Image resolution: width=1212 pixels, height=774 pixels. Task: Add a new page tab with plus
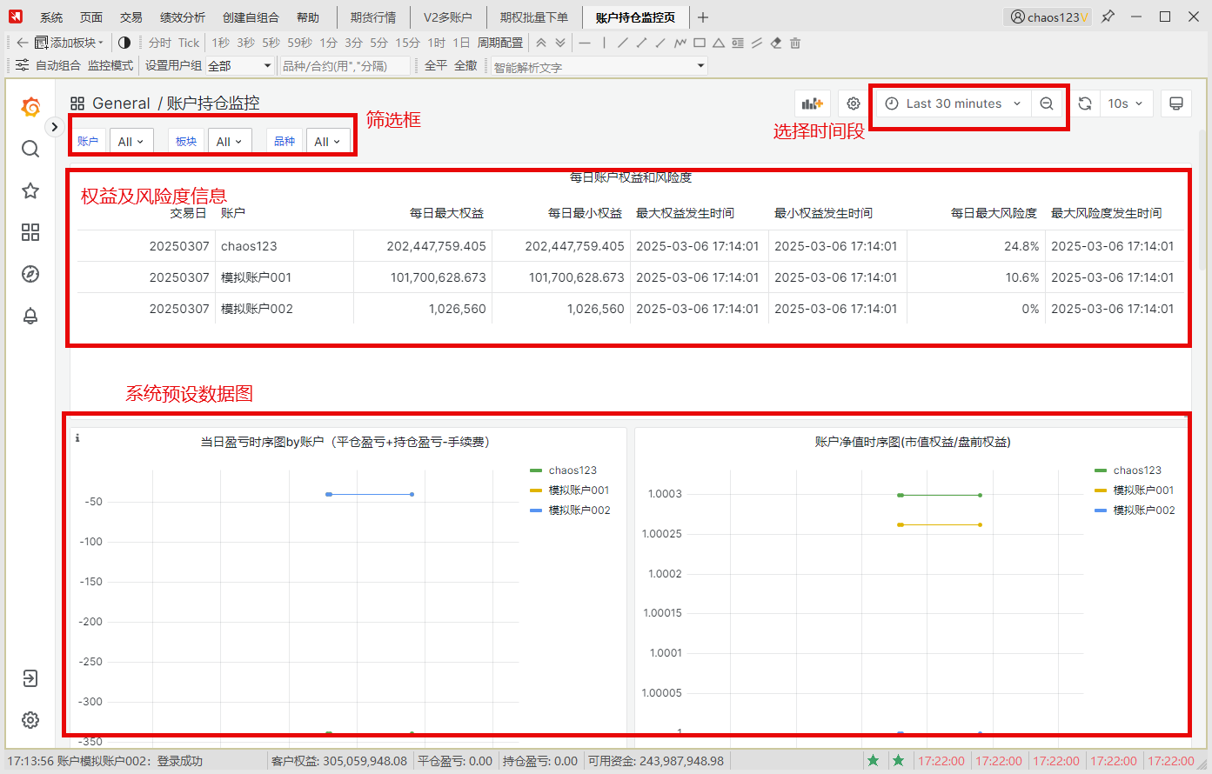click(703, 17)
